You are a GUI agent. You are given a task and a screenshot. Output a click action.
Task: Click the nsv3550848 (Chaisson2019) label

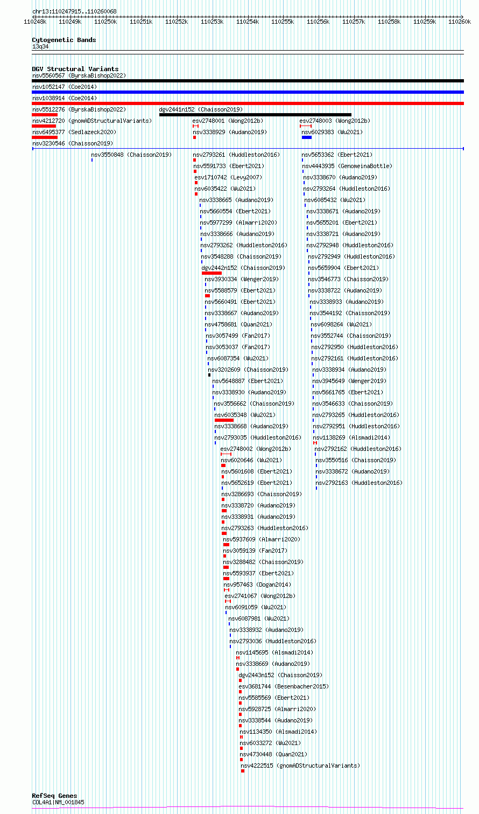pyautogui.click(x=131, y=155)
